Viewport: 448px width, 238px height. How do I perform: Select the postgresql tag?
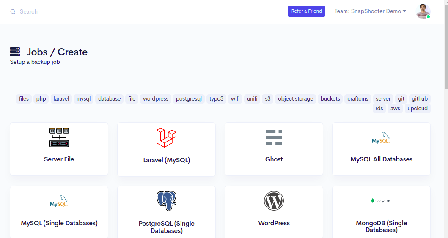pyautogui.click(x=189, y=99)
